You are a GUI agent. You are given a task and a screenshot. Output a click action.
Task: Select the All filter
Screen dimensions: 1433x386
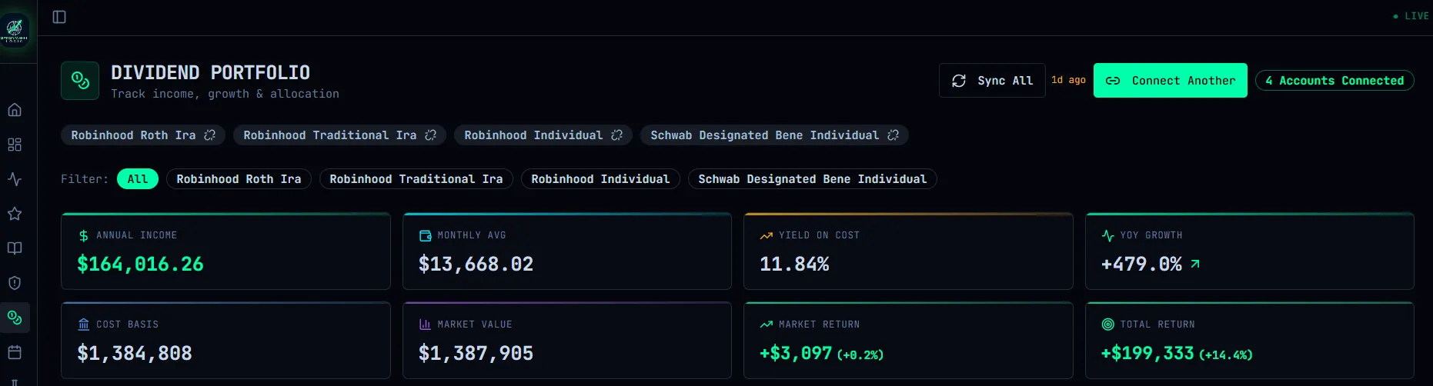138,179
